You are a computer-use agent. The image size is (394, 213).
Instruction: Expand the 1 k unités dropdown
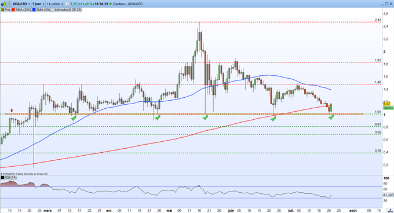tap(54, 4)
